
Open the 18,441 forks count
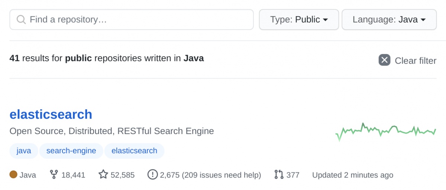point(73,175)
